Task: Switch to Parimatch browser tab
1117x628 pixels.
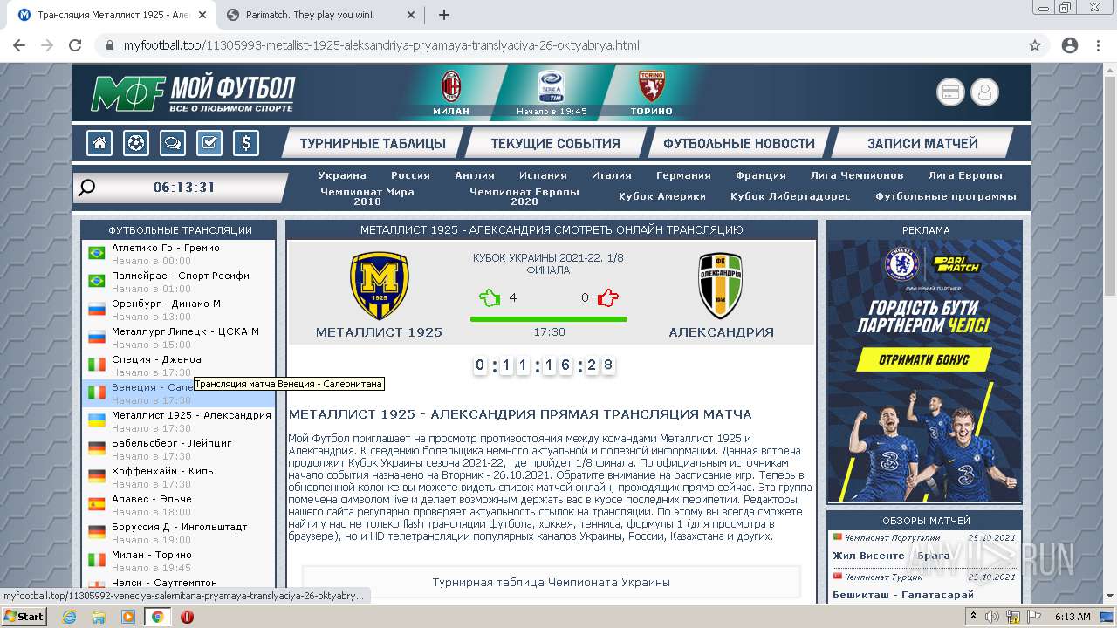Action: [321, 15]
